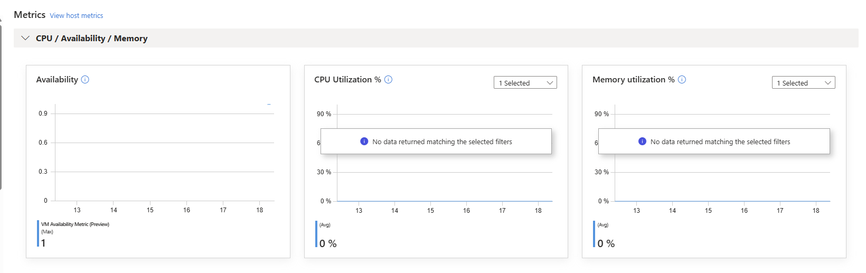Click the CPU / Availability / Memory header title

coord(91,38)
